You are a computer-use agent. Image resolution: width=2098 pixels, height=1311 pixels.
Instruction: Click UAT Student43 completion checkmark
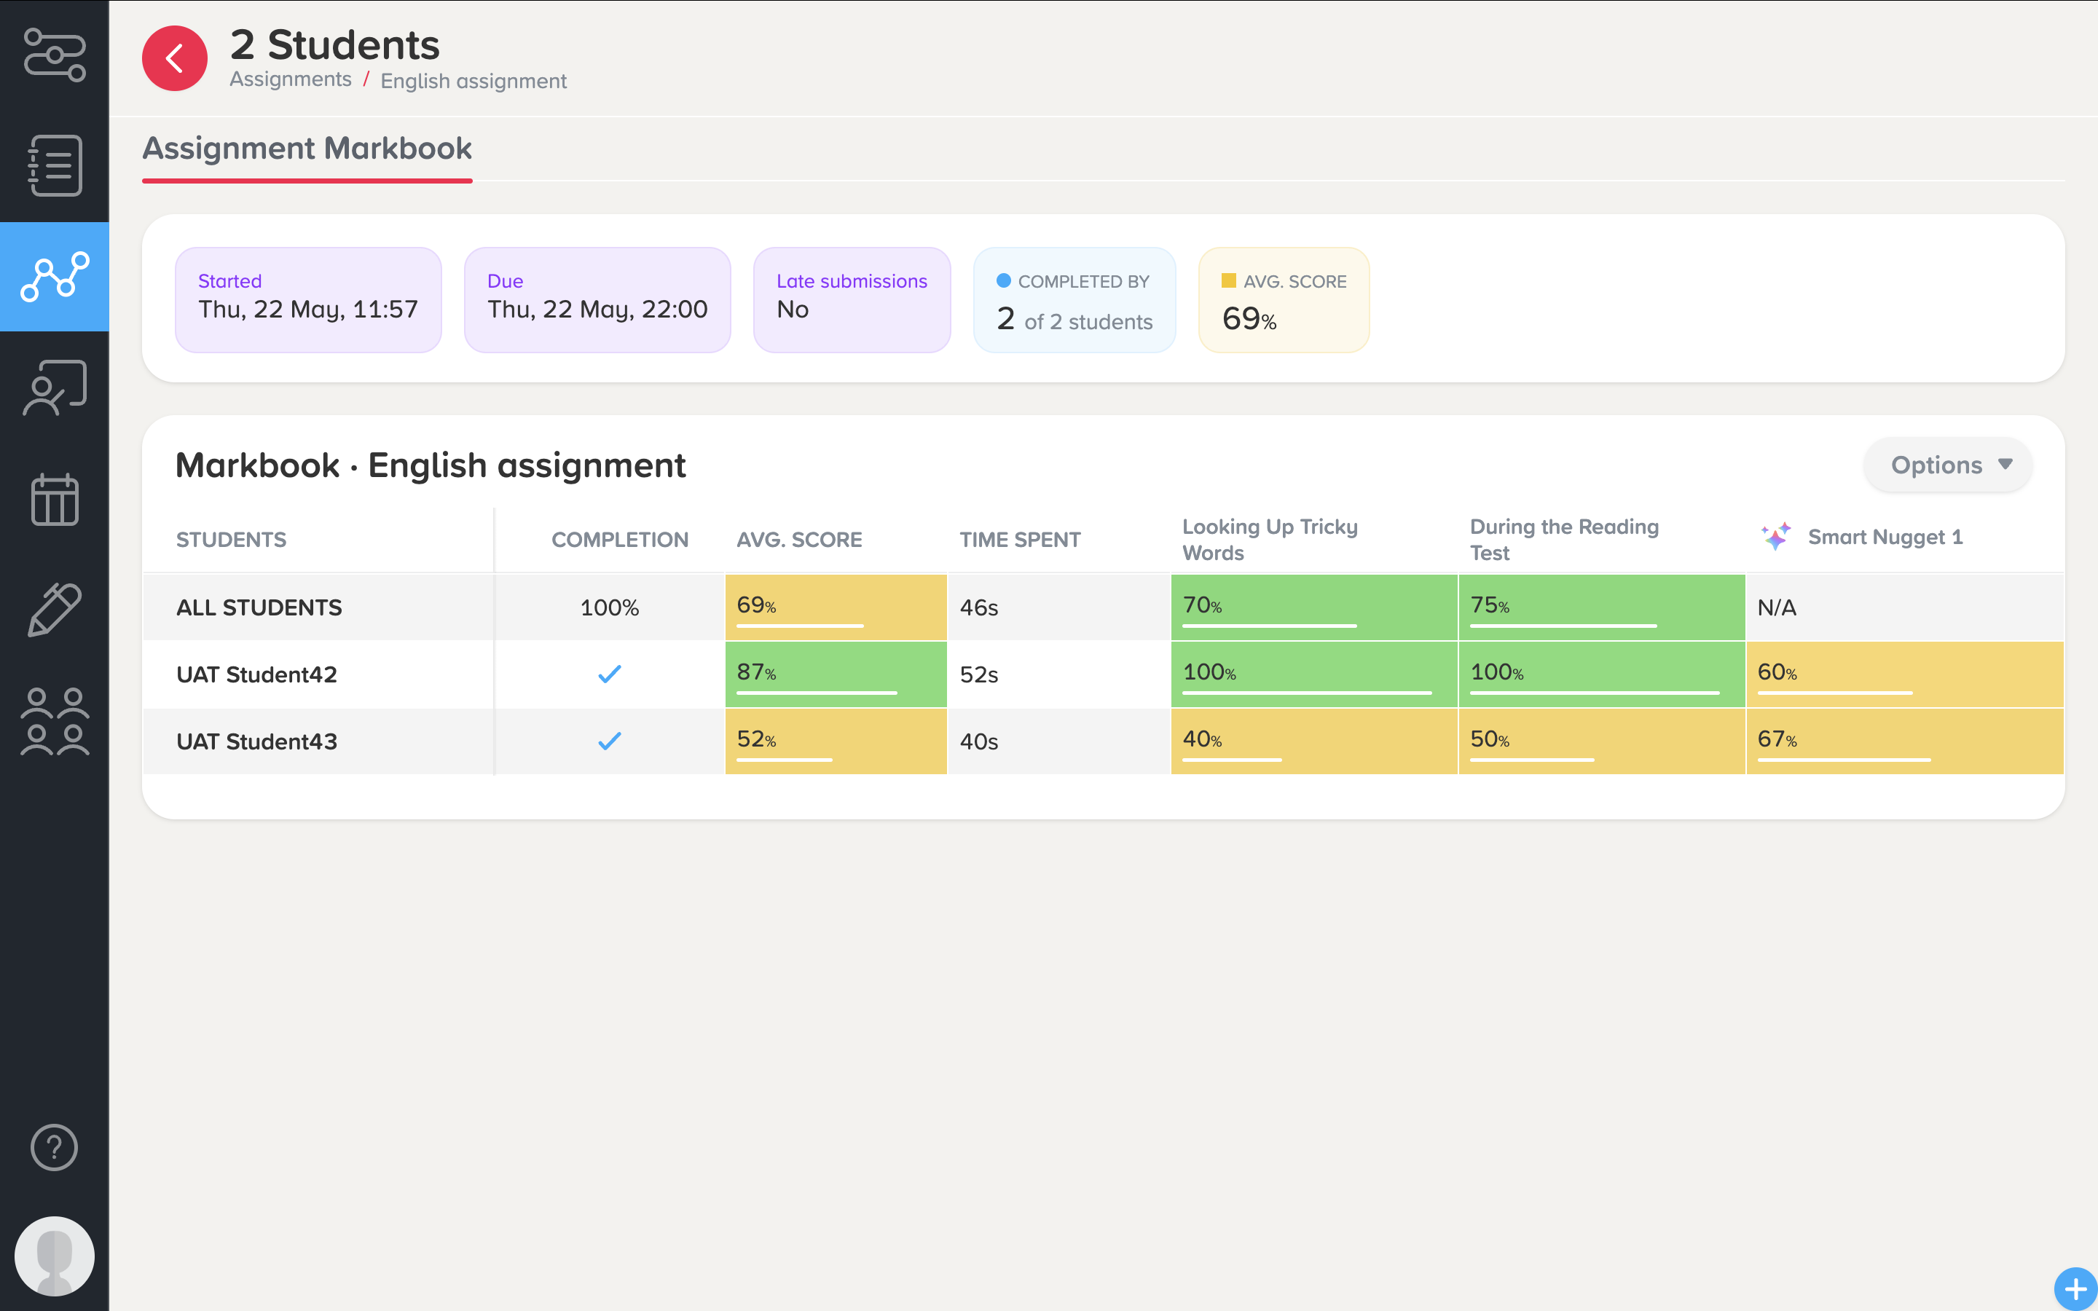pyautogui.click(x=610, y=741)
